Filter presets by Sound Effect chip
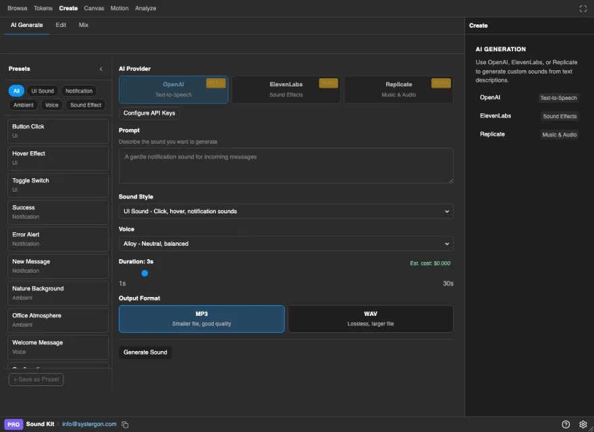The image size is (594, 432). pos(86,105)
